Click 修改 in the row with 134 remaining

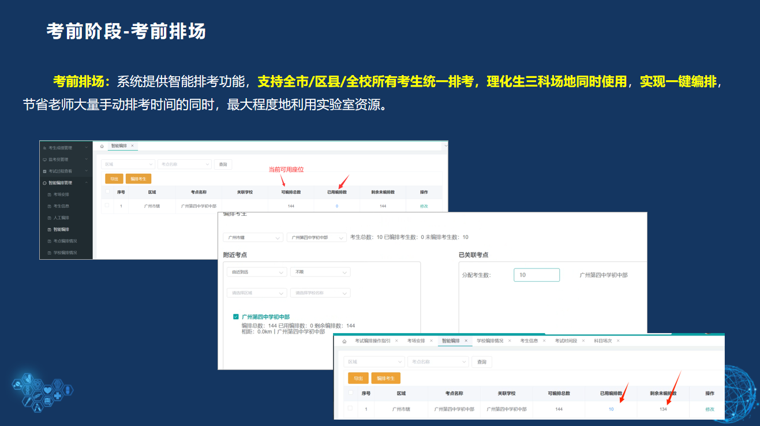[709, 409]
